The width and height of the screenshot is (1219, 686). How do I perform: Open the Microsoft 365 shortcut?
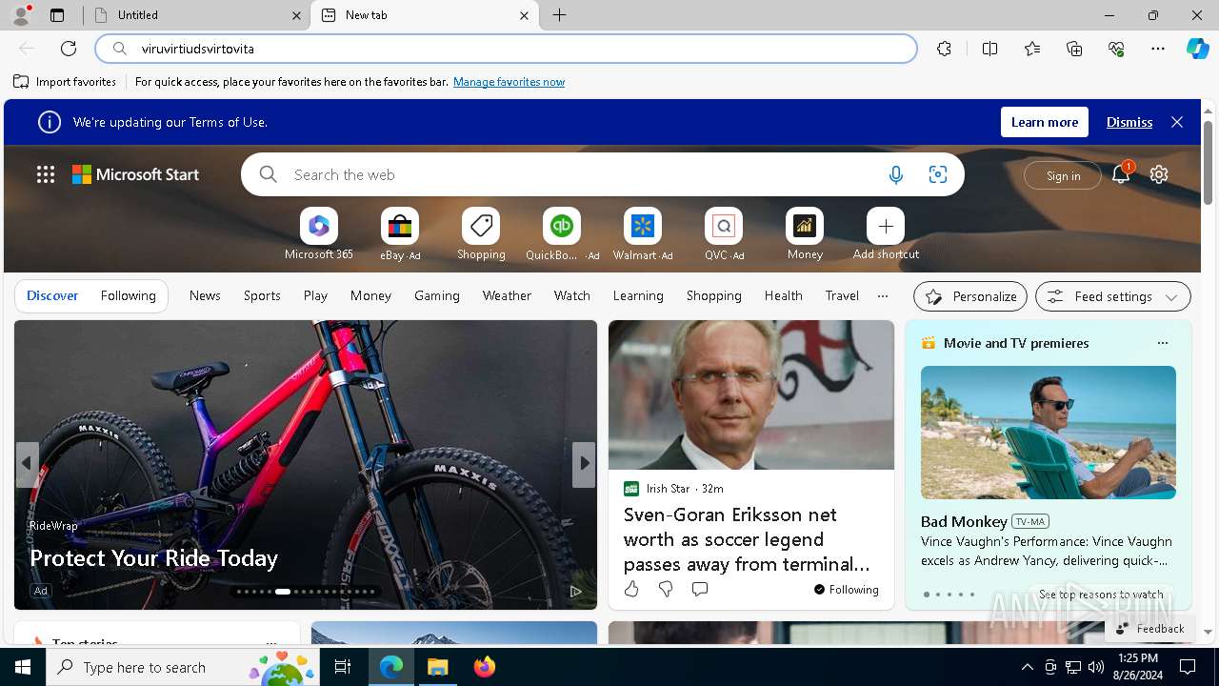(319, 233)
